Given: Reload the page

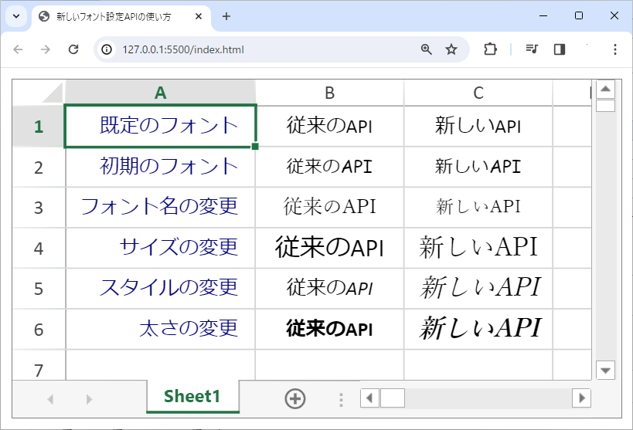Looking at the screenshot, I should pyautogui.click(x=73, y=49).
